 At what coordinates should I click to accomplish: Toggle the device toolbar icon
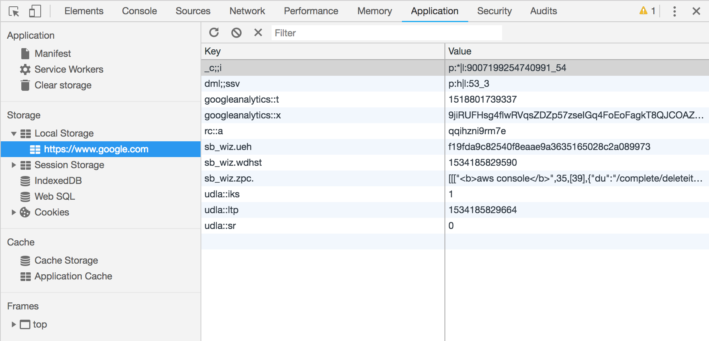click(x=35, y=11)
